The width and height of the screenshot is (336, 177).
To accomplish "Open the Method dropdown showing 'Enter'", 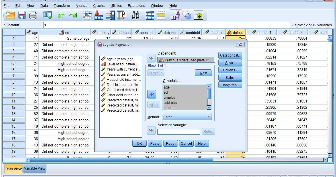I will click(x=187, y=117).
